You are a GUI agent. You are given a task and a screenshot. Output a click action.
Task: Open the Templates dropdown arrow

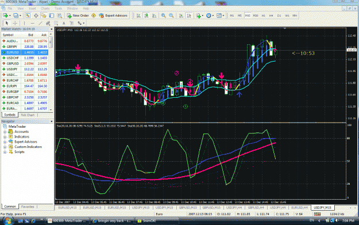click(223, 16)
